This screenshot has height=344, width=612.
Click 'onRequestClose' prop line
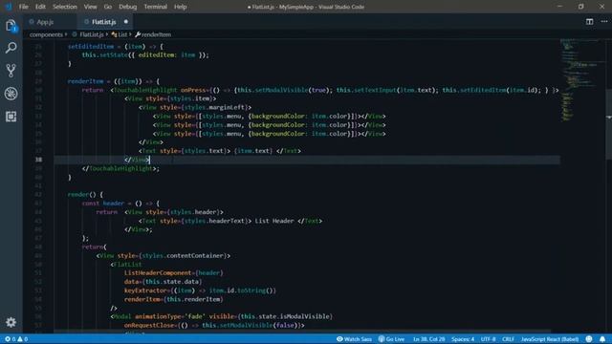[214, 325]
